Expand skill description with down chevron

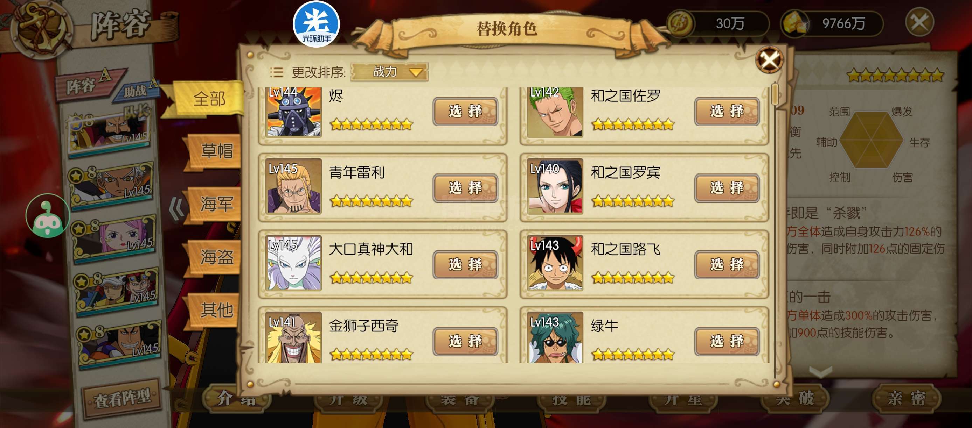pyautogui.click(x=821, y=372)
